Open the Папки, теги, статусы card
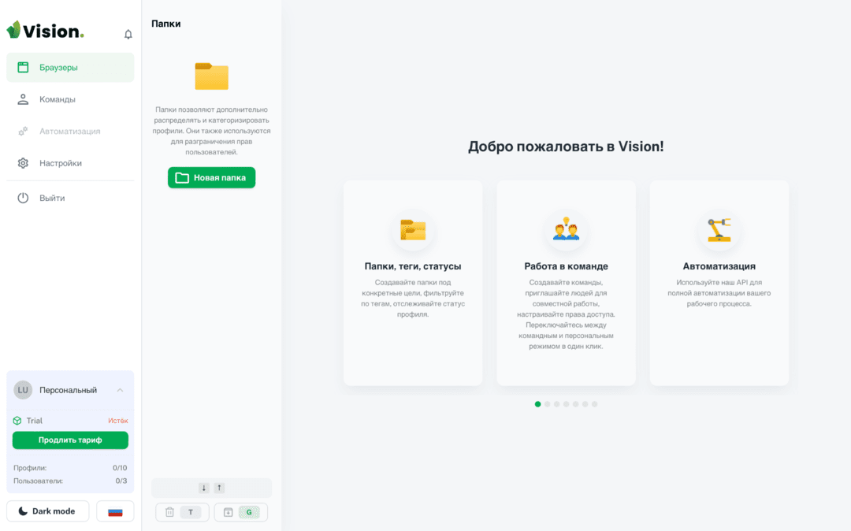Screen dimensions: 851x531 tap(413, 283)
